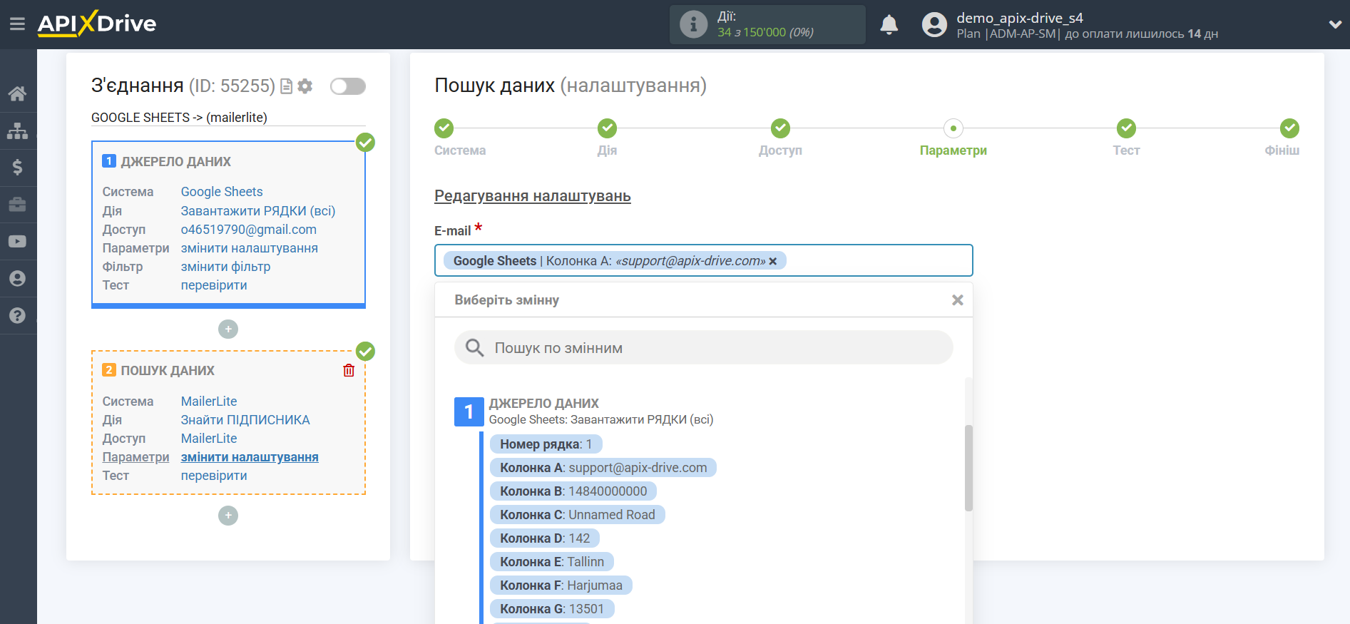The image size is (1350, 624).
Task: Click перевірити in data search block
Action: 214,476
